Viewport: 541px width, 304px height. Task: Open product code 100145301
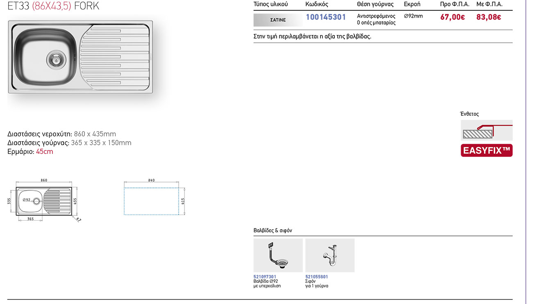coord(326,17)
